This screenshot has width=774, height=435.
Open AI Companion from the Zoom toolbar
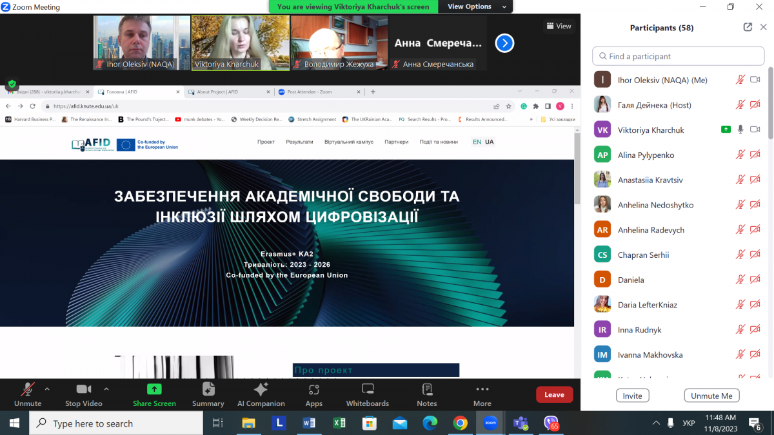261,393
